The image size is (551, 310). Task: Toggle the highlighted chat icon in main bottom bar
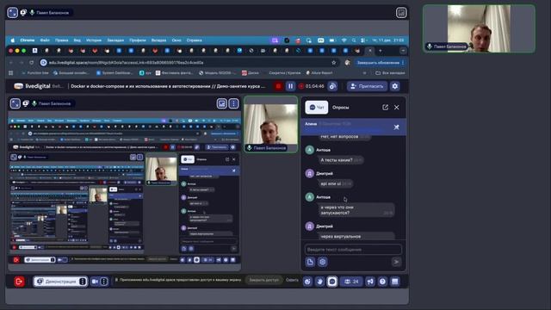click(x=332, y=282)
